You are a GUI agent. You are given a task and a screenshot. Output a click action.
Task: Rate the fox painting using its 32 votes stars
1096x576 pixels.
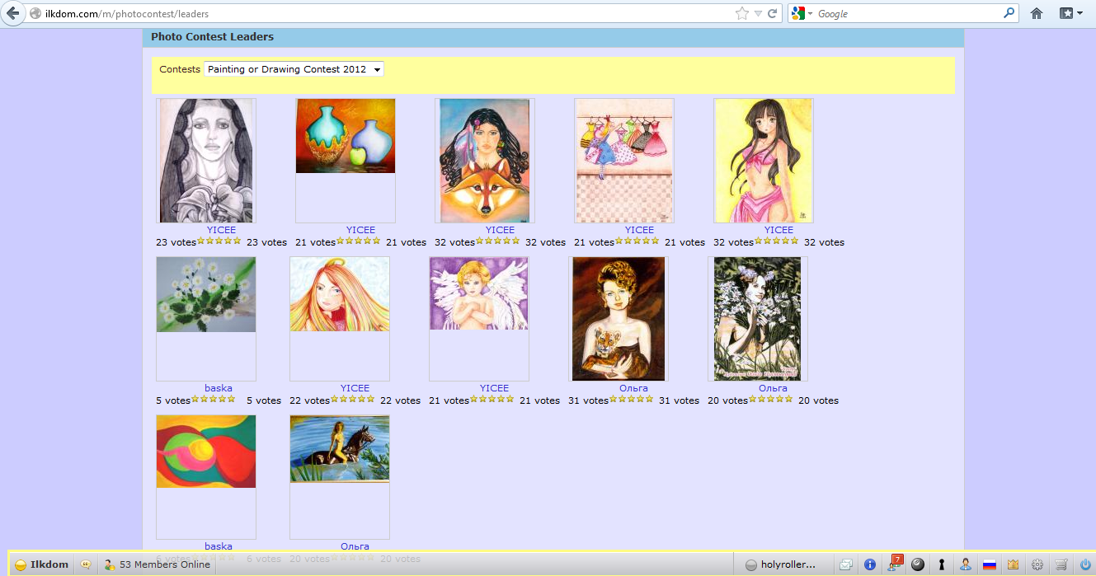[x=497, y=241]
